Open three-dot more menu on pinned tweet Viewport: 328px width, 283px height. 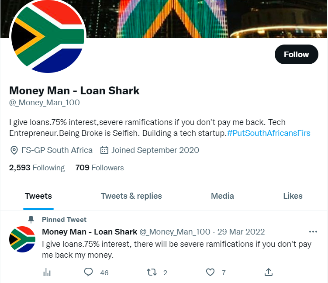(313, 232)
